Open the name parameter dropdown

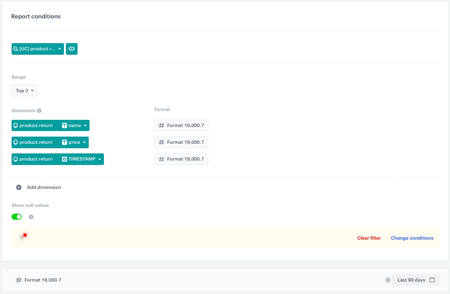[x=75, y=125]
